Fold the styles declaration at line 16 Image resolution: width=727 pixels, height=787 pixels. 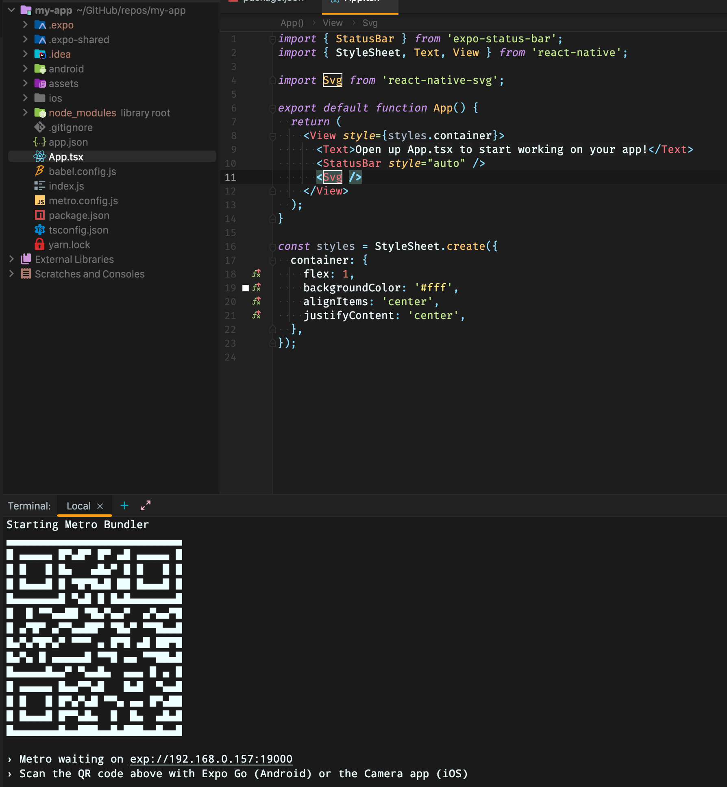273,247
